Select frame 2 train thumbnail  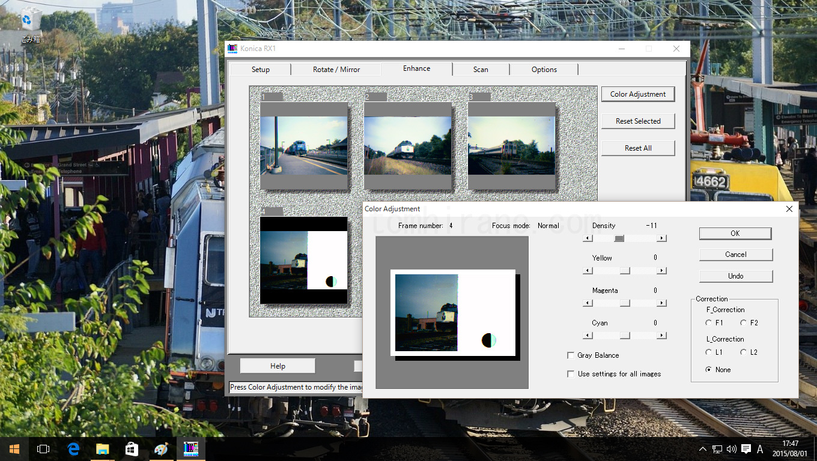(x=407, y=145)
